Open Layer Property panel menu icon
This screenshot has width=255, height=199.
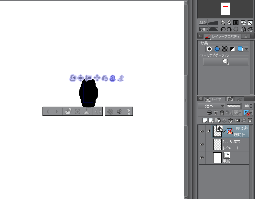coord(201,36)
